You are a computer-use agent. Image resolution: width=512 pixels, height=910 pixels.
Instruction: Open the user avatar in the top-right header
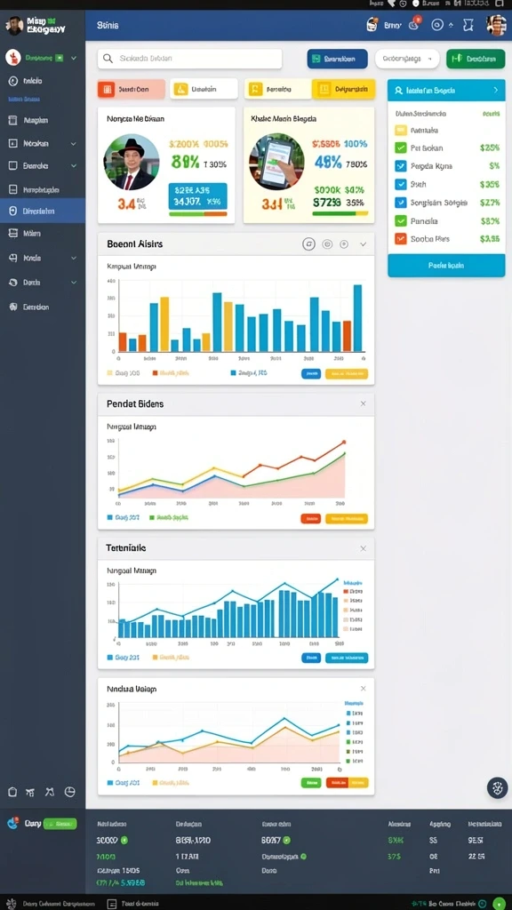tap(495, 25)
